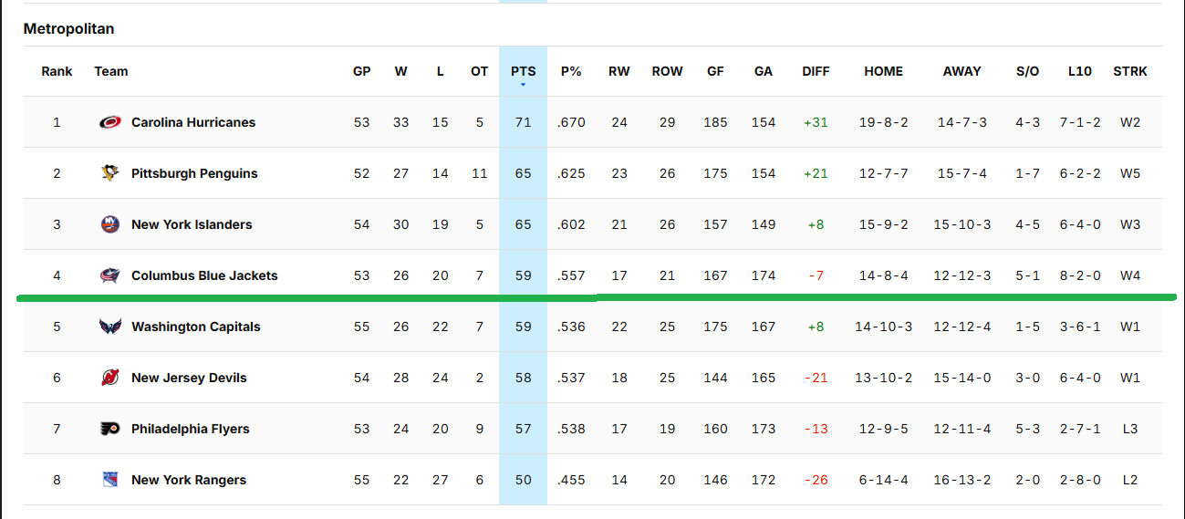Viewport: 1185px width, 519px height.
Task: Open Washington Capitals team link
Action: (x=196, y=327)
